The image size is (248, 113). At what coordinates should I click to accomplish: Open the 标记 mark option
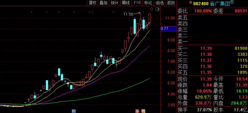point(148,3)
